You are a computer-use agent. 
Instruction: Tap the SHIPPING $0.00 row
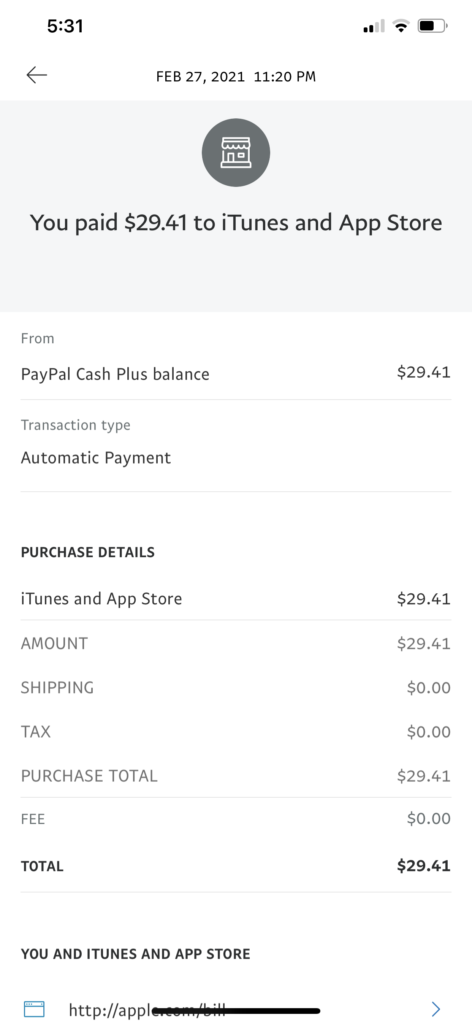point(236,688)
